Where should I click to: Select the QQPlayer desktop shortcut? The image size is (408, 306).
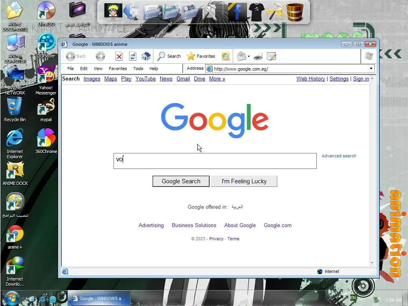(46, 46)
